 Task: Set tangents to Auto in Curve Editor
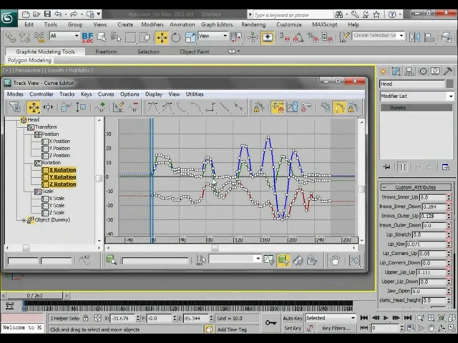[153, 107]
